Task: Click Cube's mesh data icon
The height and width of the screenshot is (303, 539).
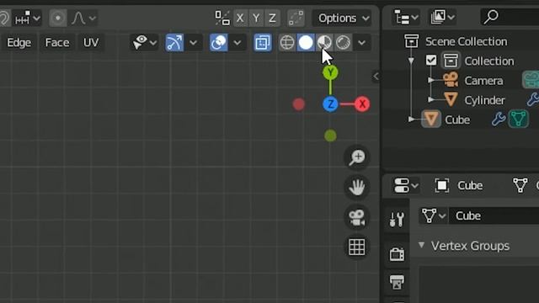Action: 519,120
